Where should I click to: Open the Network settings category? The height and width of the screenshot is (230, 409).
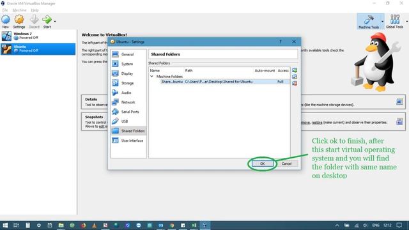[x=128, y=102]
